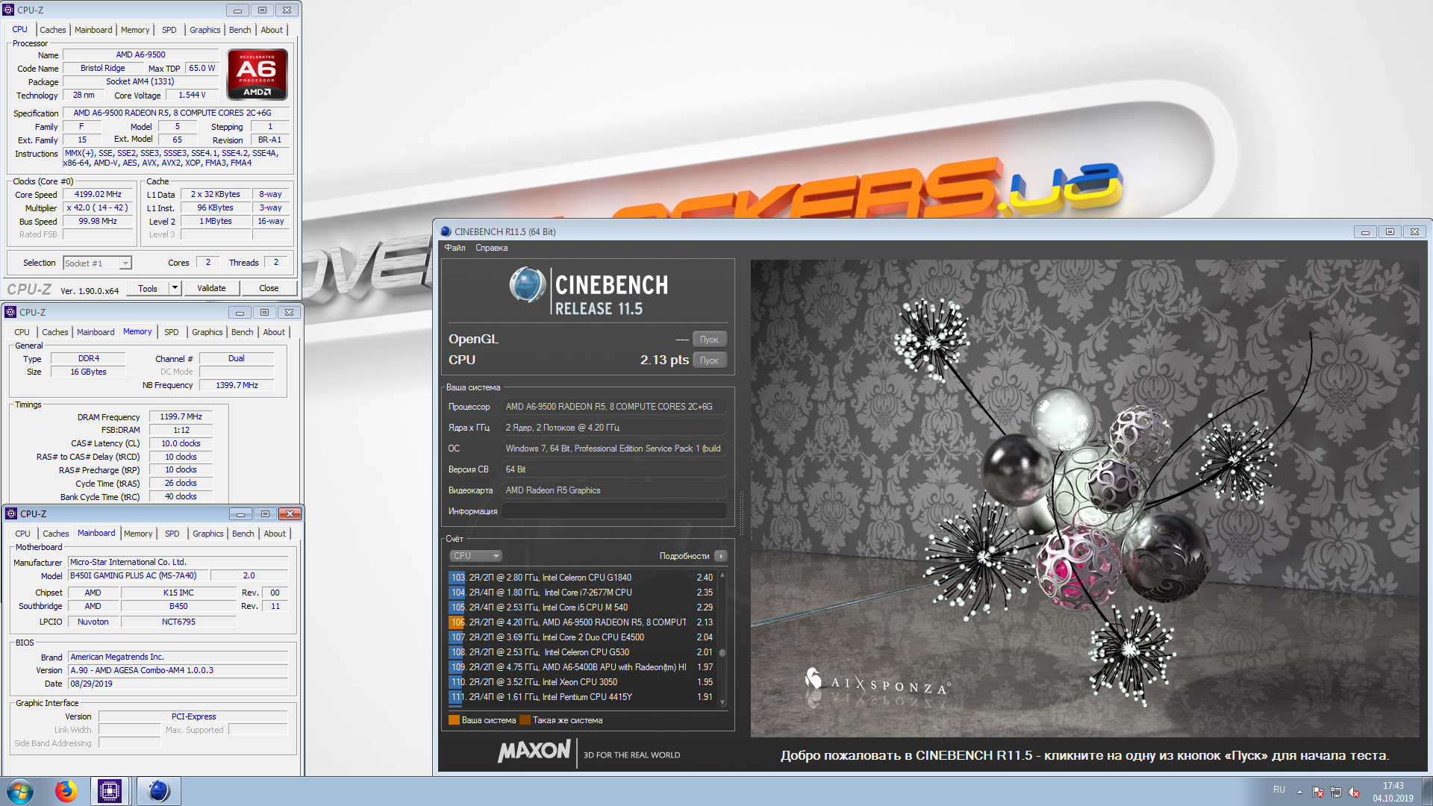Open the SPD tab in the Memory CPU-Z window
The image size is (1433, 806).
(171, 332)
